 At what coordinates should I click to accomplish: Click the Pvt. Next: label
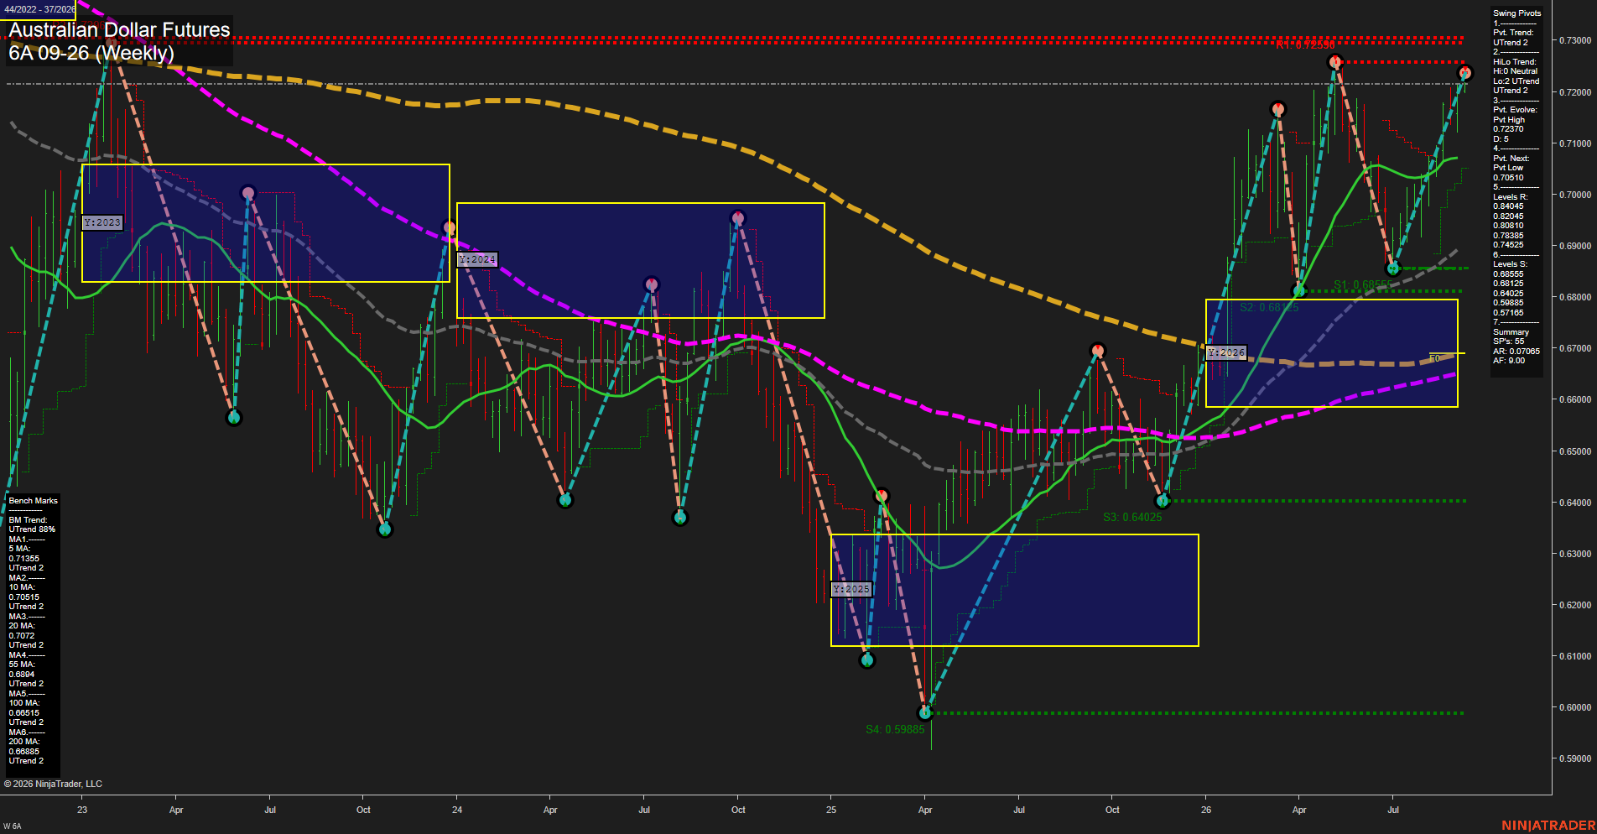(x=1511, y=159)
